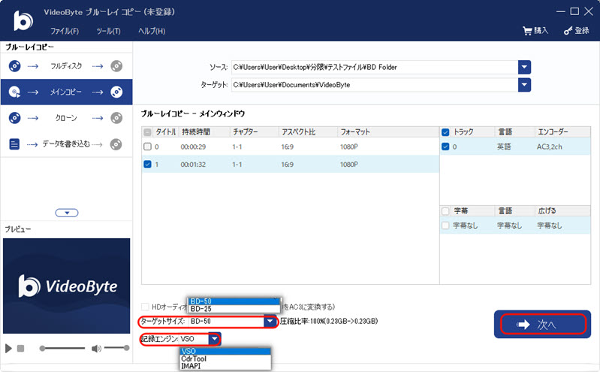600x372 pixels.
Task: Toggle the トラック header checkbox
Action: pos(445,132)
